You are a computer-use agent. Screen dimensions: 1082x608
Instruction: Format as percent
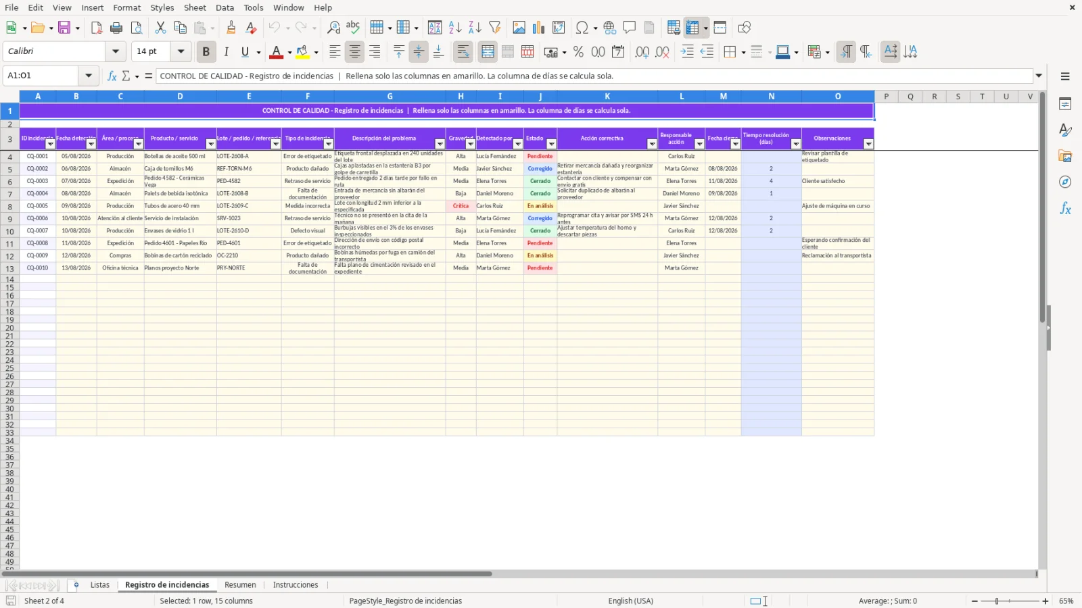coord(578,52)
